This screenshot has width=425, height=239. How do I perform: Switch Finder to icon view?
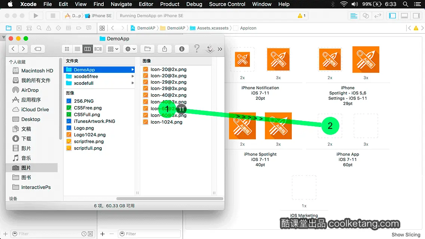tap(67, 49)
